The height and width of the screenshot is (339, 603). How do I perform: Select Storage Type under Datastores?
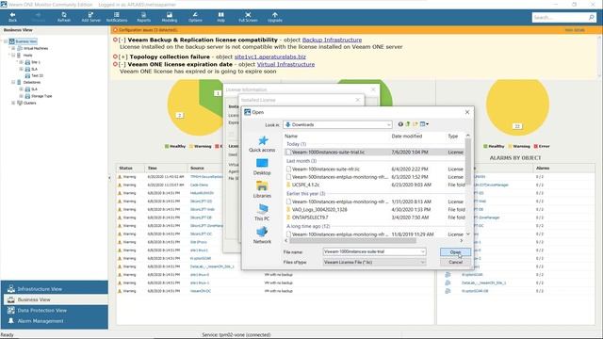(x=41, y=96)
